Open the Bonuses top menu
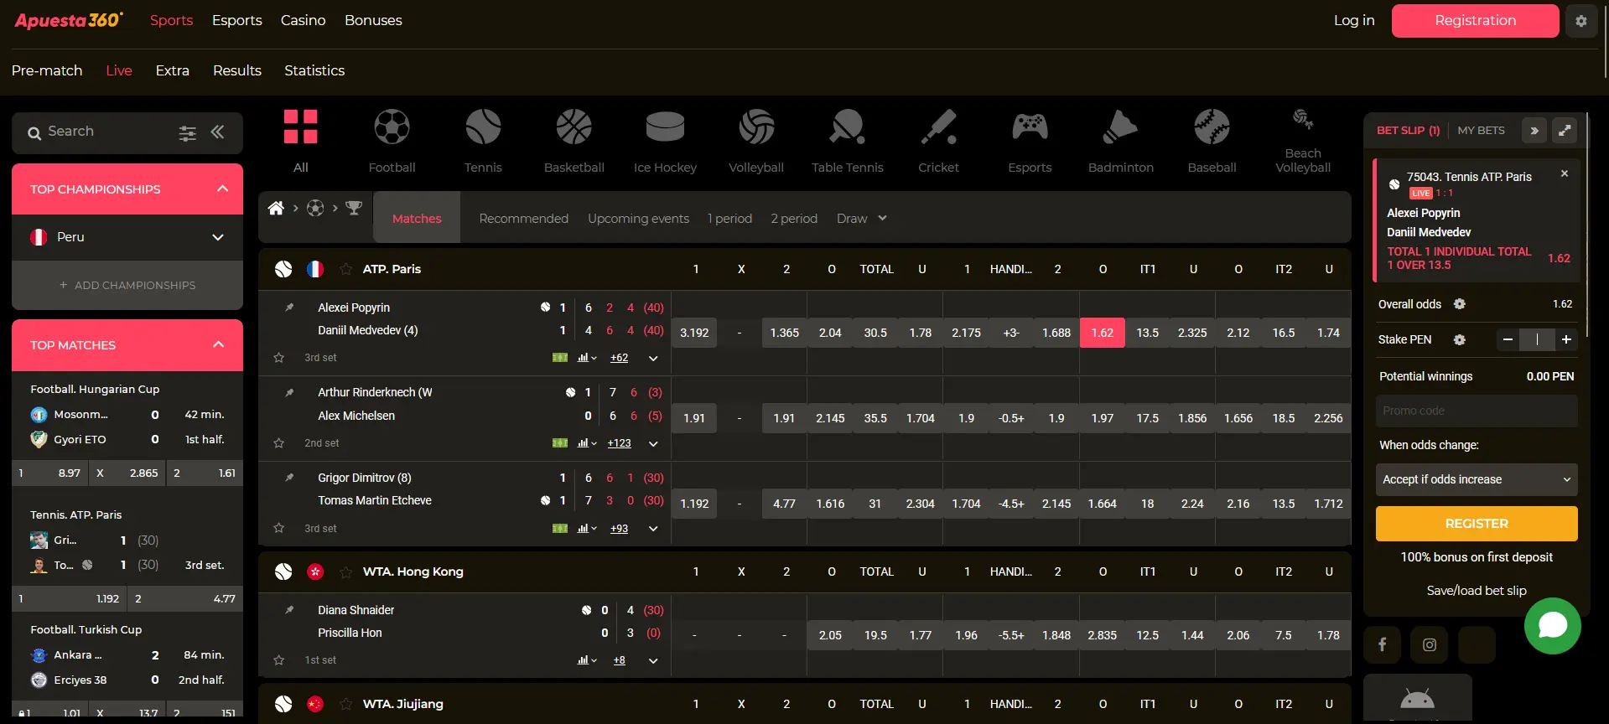The height and width of the screenshot is (724, 1609). point(373,20)
